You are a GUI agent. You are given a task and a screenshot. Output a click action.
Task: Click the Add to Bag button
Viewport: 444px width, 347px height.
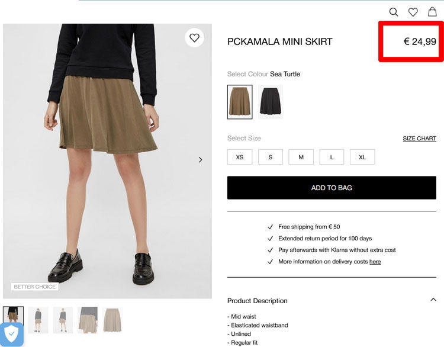(332, 188)
